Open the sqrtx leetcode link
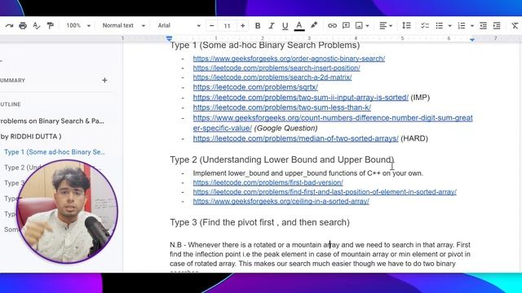Image resolution: width=522 pixels, height=293 pixels. coord(255,87)
